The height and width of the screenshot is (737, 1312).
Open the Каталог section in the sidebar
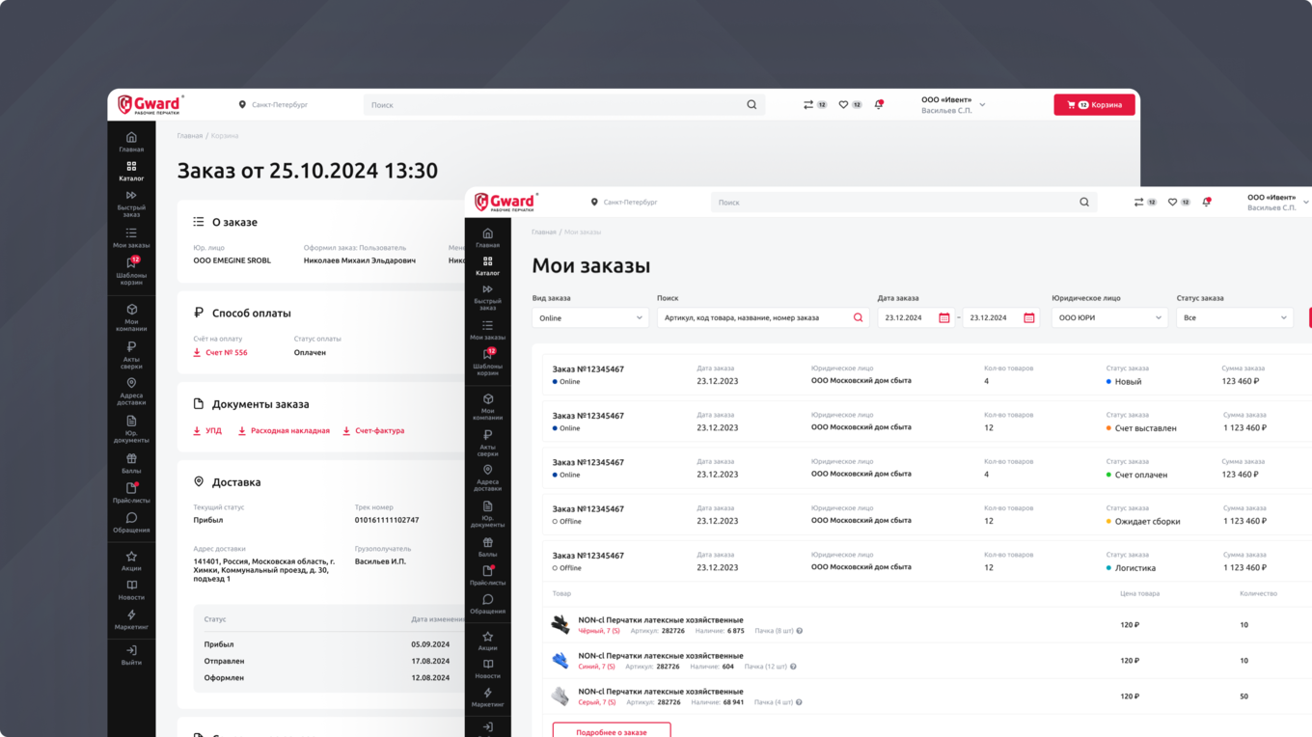point(489,266)
